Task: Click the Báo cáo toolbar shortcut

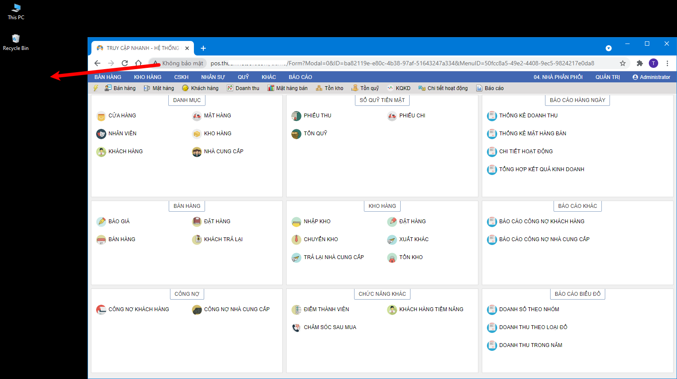Action: [490, 88]
